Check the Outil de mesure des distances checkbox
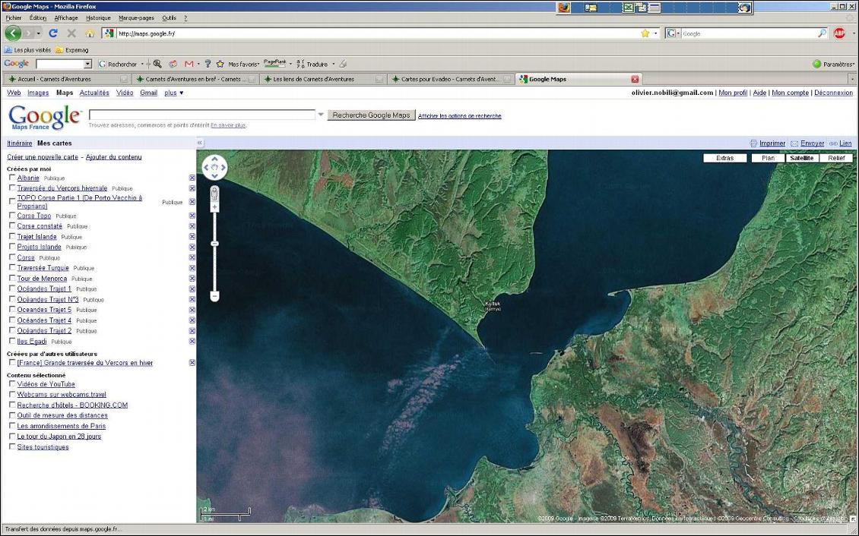Image resolution: width=859 pixels, height=536 pixels. [x=12, y=415]
